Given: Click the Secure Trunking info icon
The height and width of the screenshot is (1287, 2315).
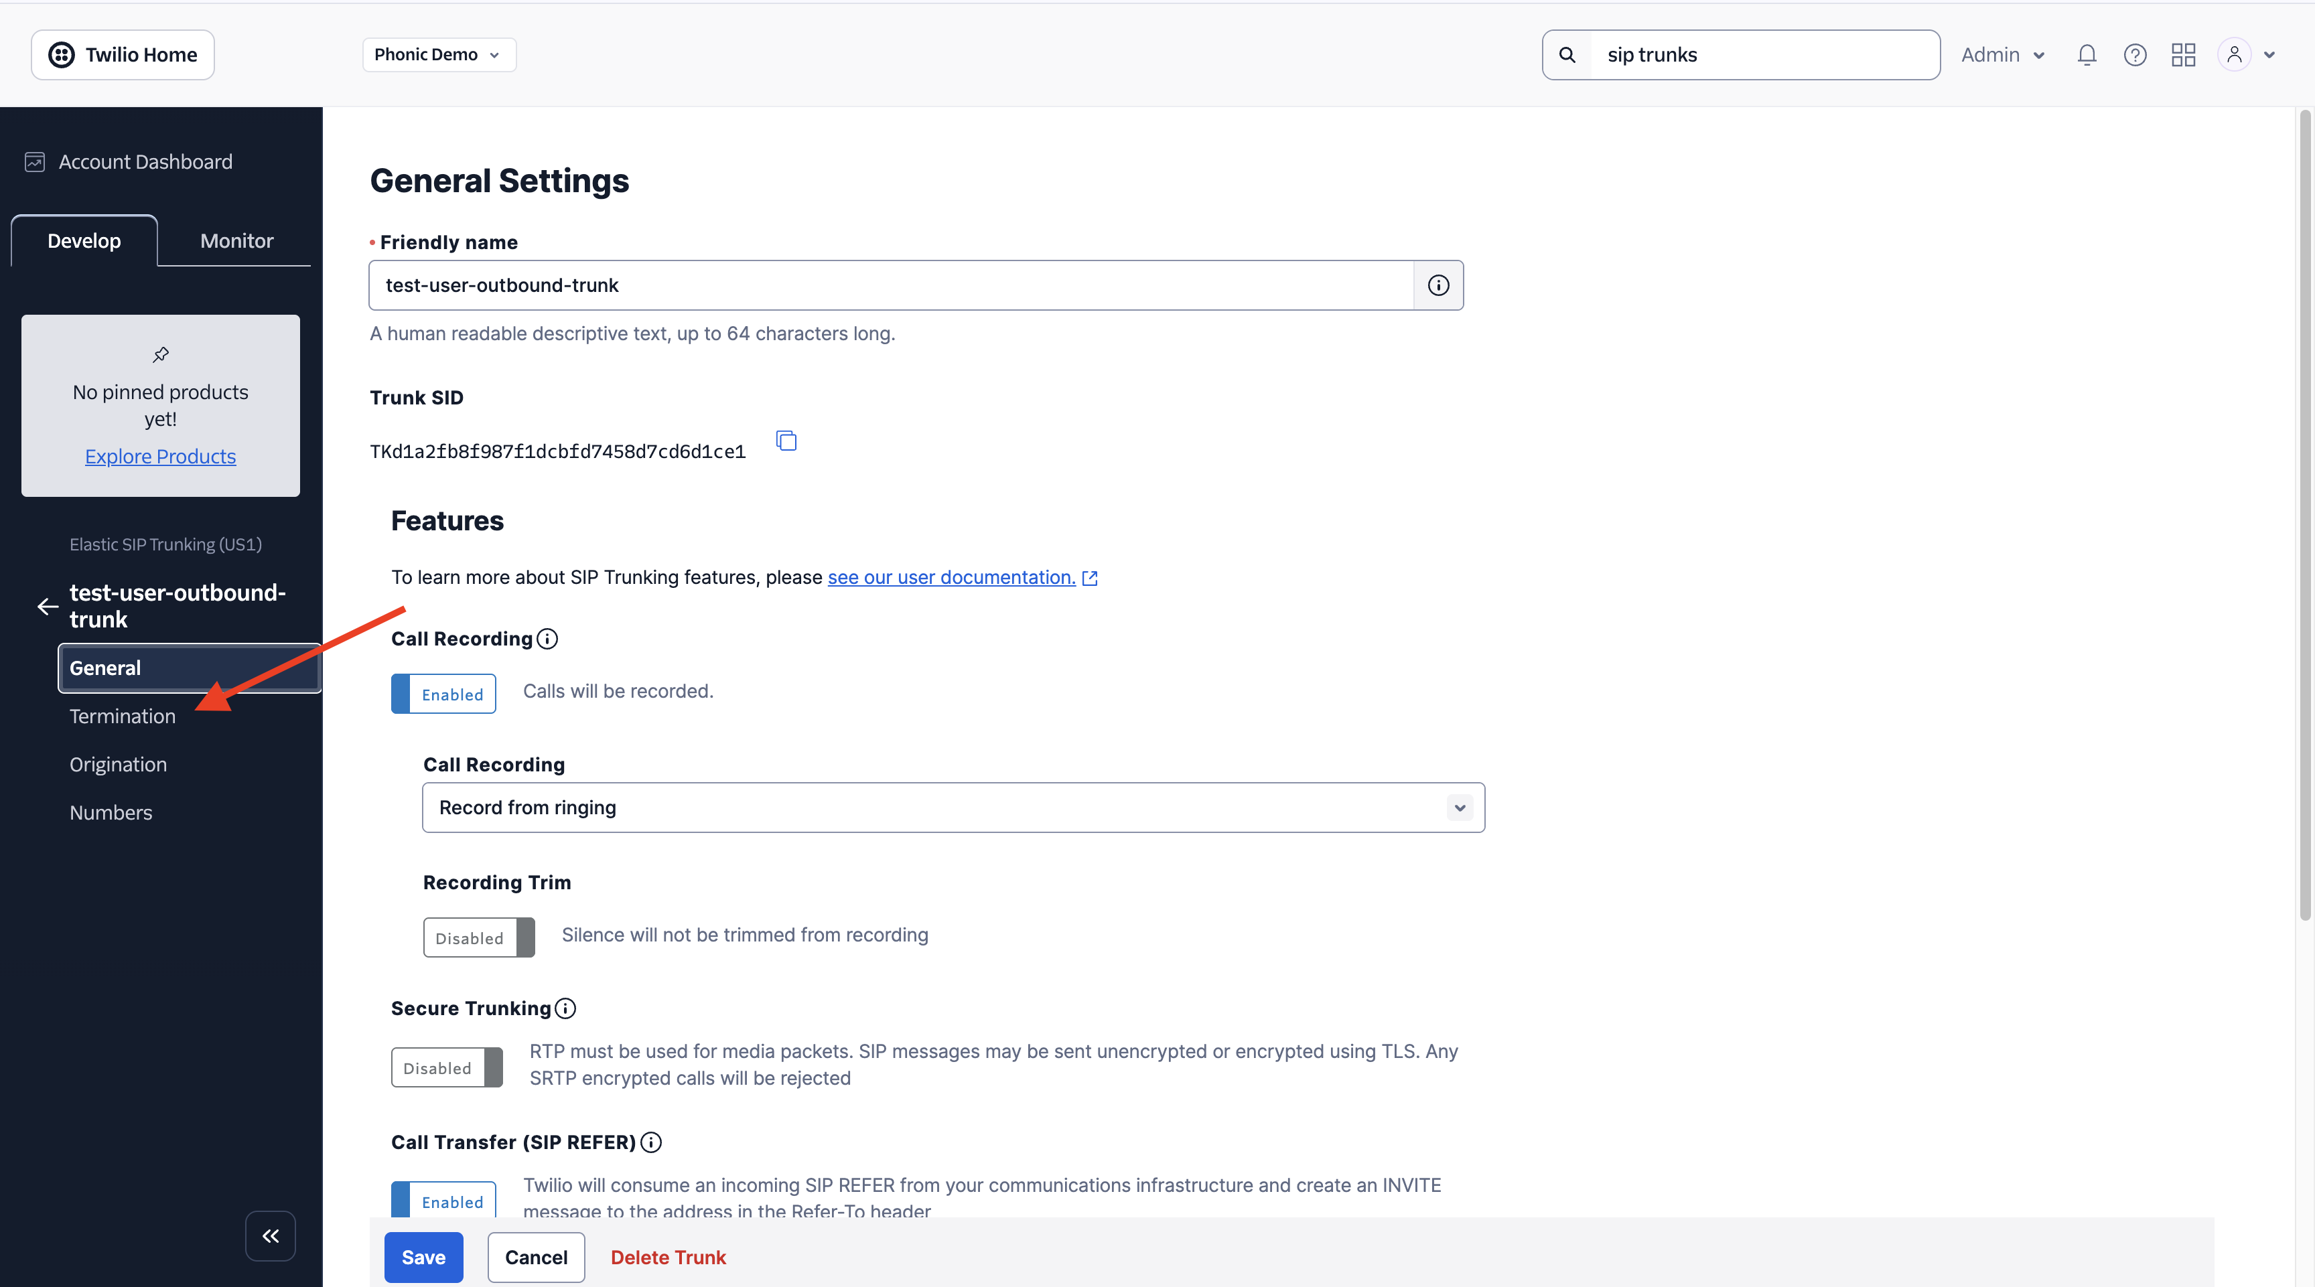Looking at the screenshot, I should 565,1008.
